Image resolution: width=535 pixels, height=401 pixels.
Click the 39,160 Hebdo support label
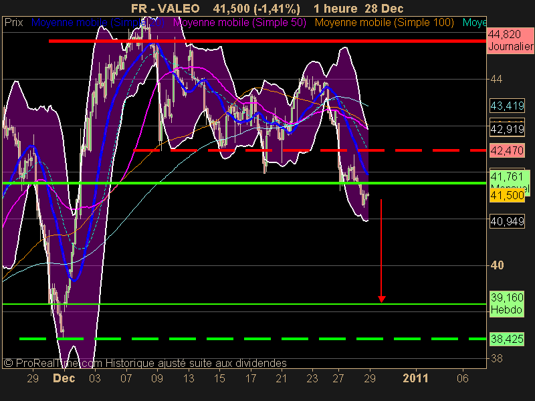(507, 304)
